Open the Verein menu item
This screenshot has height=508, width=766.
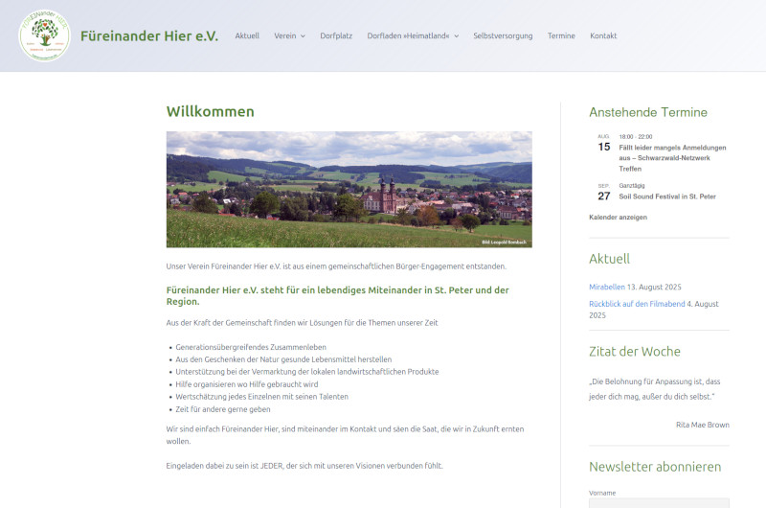coord(284,36)
